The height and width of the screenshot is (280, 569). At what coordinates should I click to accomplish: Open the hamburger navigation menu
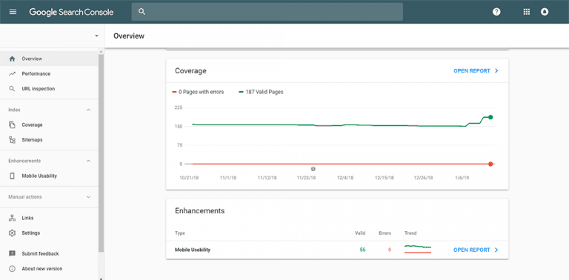(x=13, y=12)
